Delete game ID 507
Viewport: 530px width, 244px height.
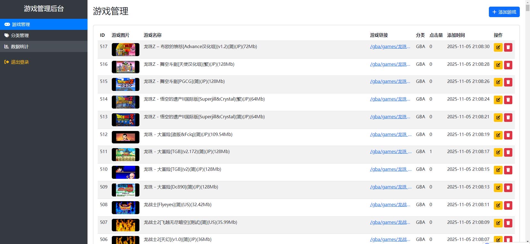pos(508,223)
